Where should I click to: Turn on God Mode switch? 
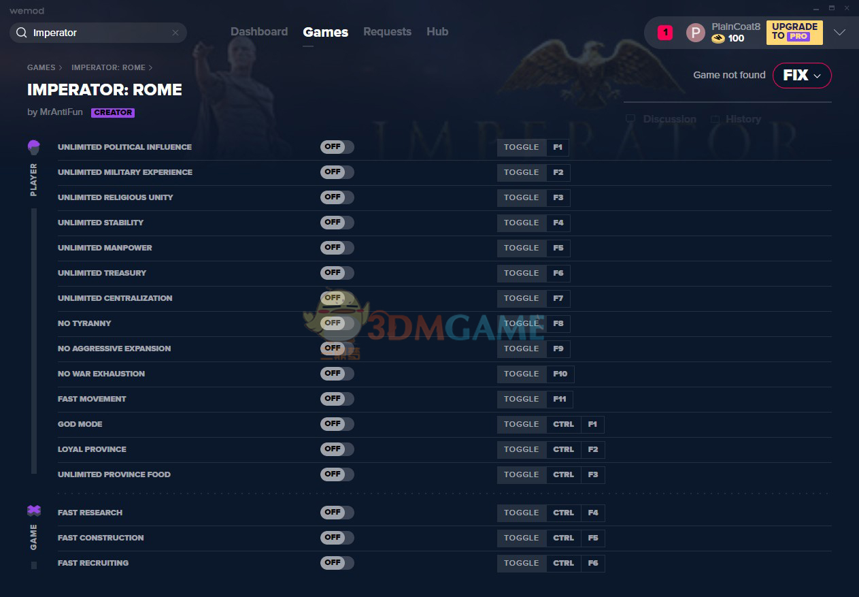tap(337, 424)
